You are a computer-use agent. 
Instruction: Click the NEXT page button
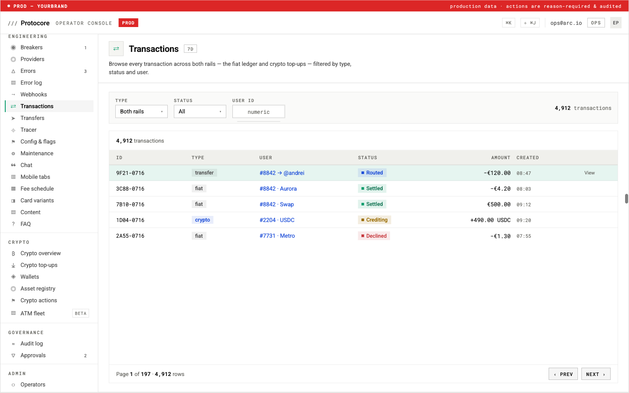596,374
